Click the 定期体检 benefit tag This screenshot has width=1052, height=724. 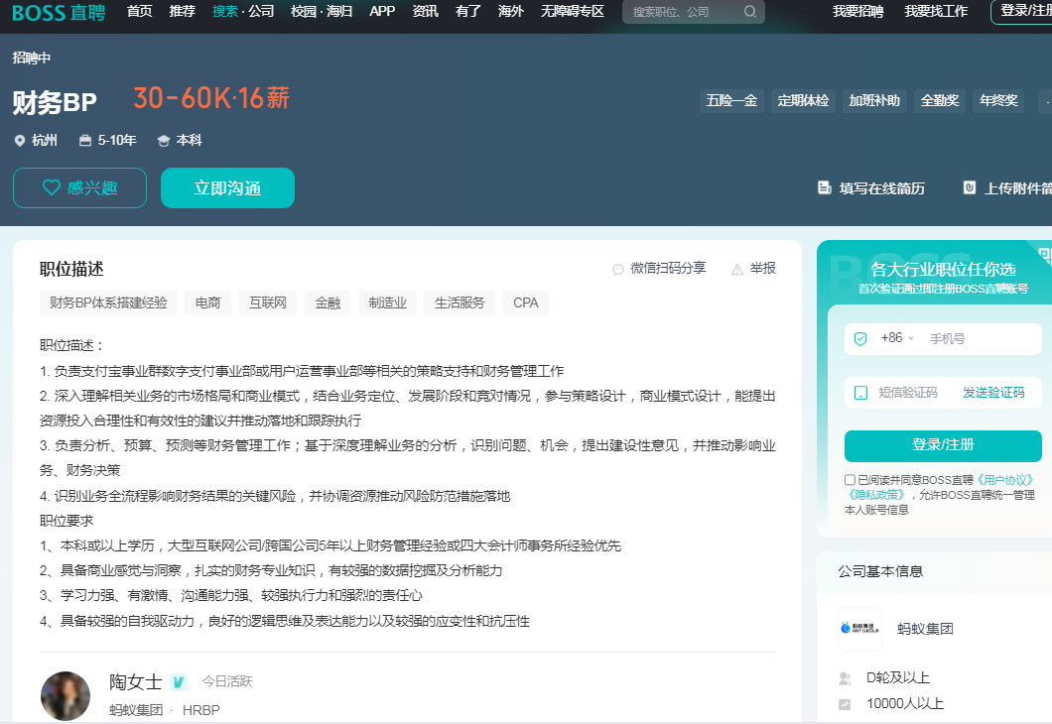click(x=803, y=100)
